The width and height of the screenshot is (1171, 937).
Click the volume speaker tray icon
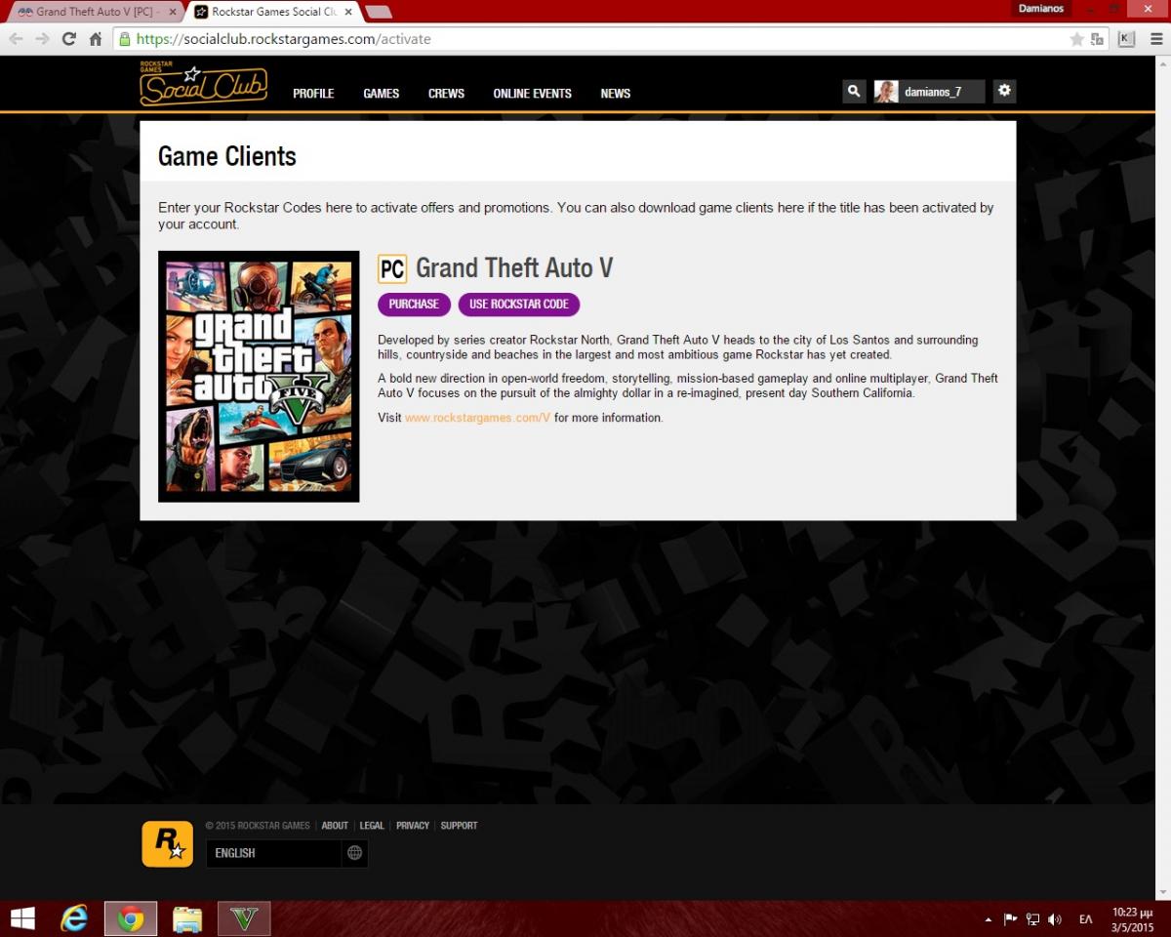pyautogui.click(x=1055, y=919)
